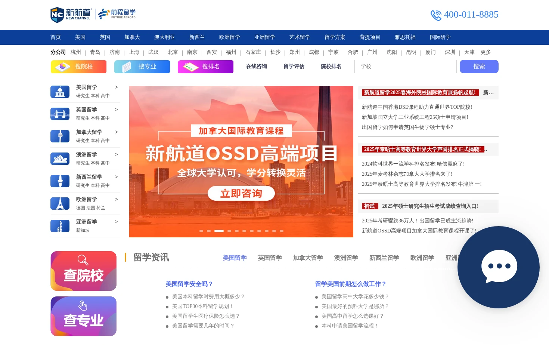Open the 澳大利亚 nav menu
Screen dimensions: 549x345
(165, 37)
